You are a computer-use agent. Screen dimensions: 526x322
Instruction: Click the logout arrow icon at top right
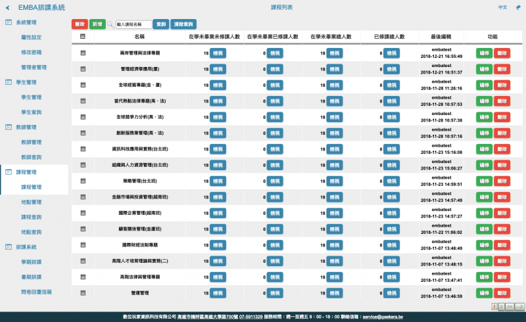tap(518, 7)
